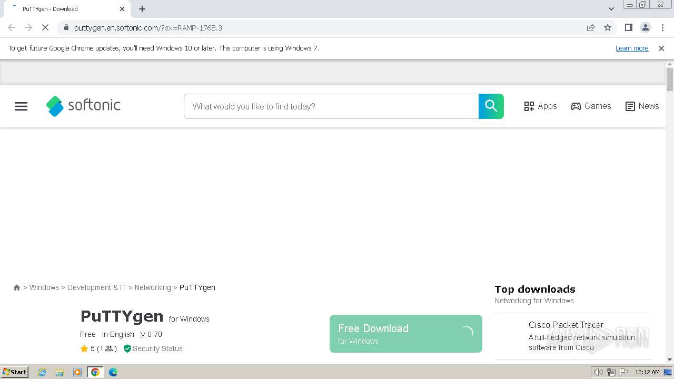
Task: Stop loading the page
Action: coord(45,28)
